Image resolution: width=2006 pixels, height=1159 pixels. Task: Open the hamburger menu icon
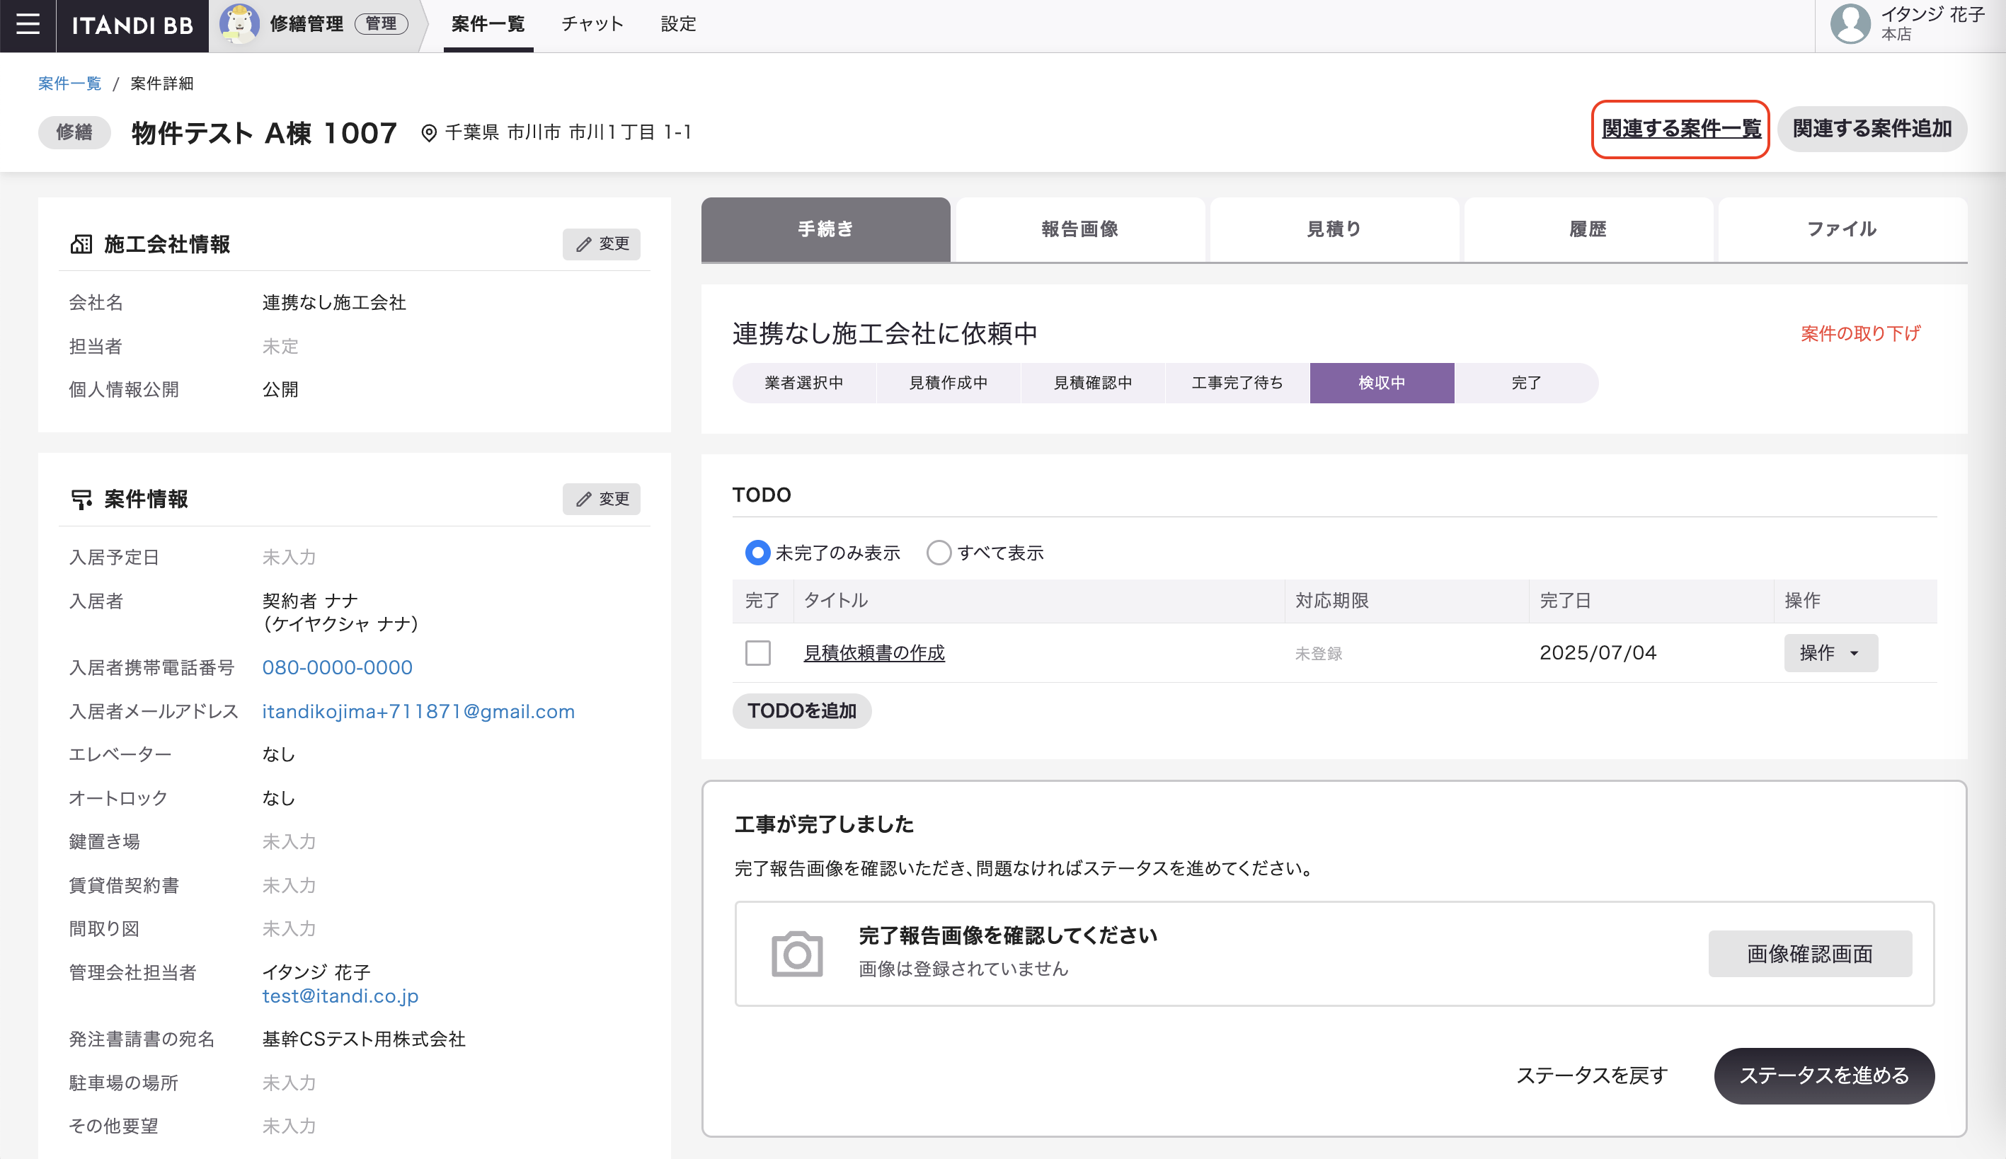(28, 24)
